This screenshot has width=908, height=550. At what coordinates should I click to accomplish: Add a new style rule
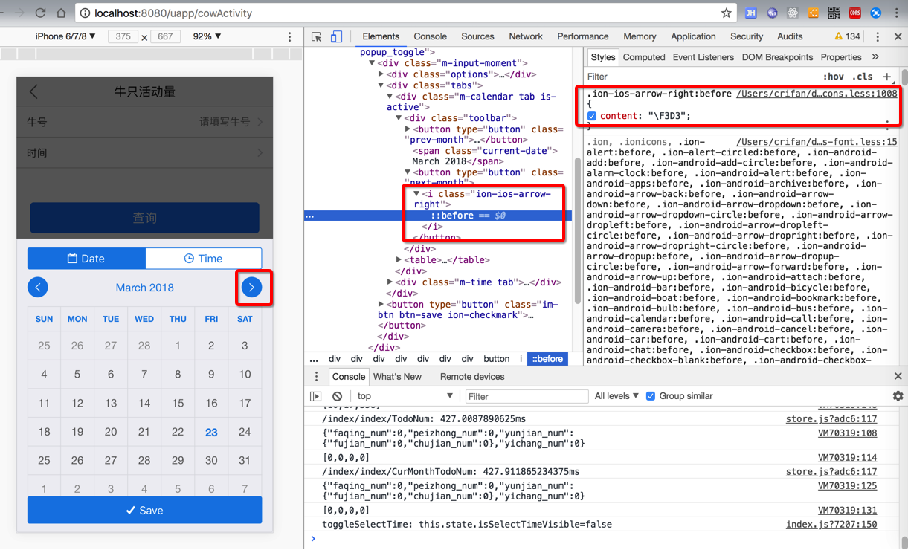coord(886,76)
